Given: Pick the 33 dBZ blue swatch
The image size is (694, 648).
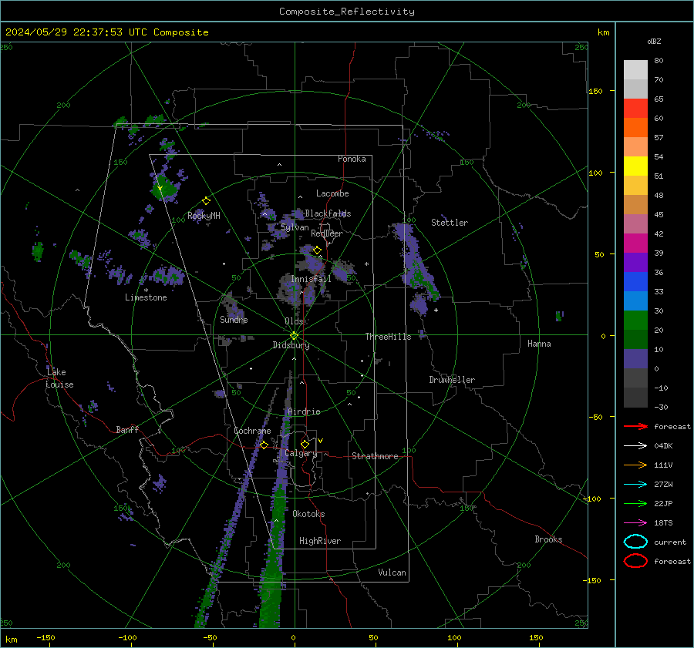Looking at the screenshot, I should (635, 300).
